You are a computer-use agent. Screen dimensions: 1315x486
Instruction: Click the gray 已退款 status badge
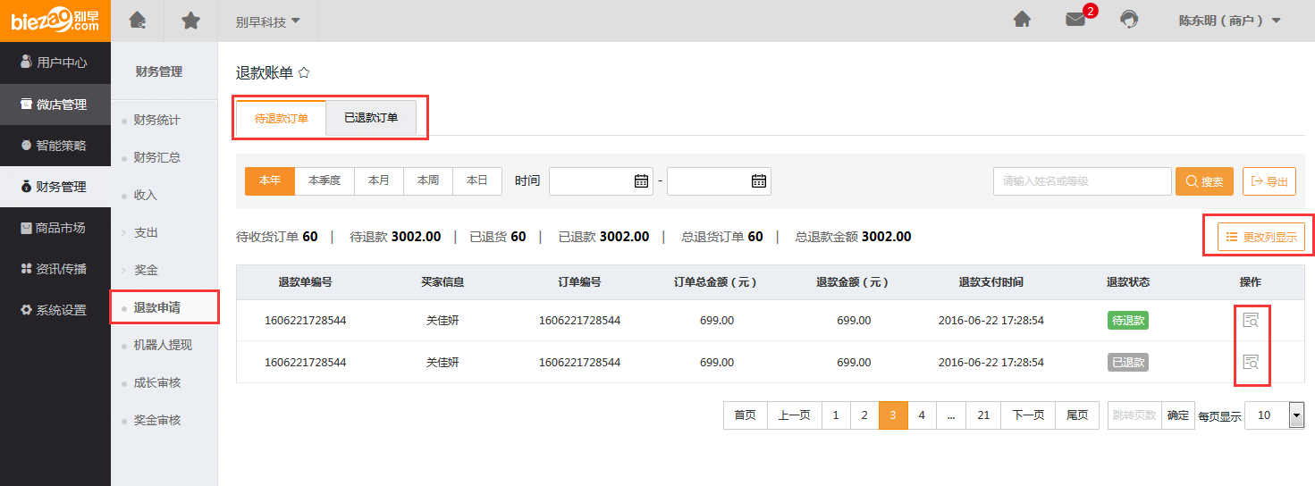tap(1128, 363)
